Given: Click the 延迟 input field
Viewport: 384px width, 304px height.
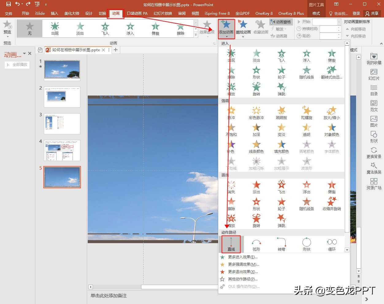Looking at the screenshot, I should 328,36.
